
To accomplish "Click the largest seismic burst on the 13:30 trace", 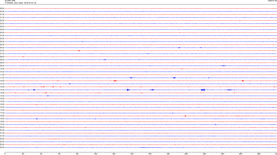I will (x=203, y=90).
